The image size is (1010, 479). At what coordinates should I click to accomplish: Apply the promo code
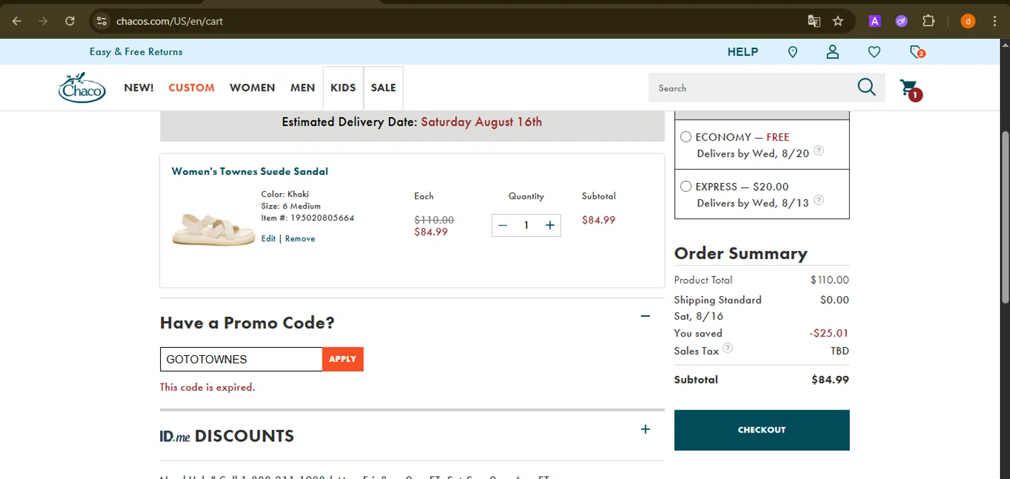coord(343,359)
